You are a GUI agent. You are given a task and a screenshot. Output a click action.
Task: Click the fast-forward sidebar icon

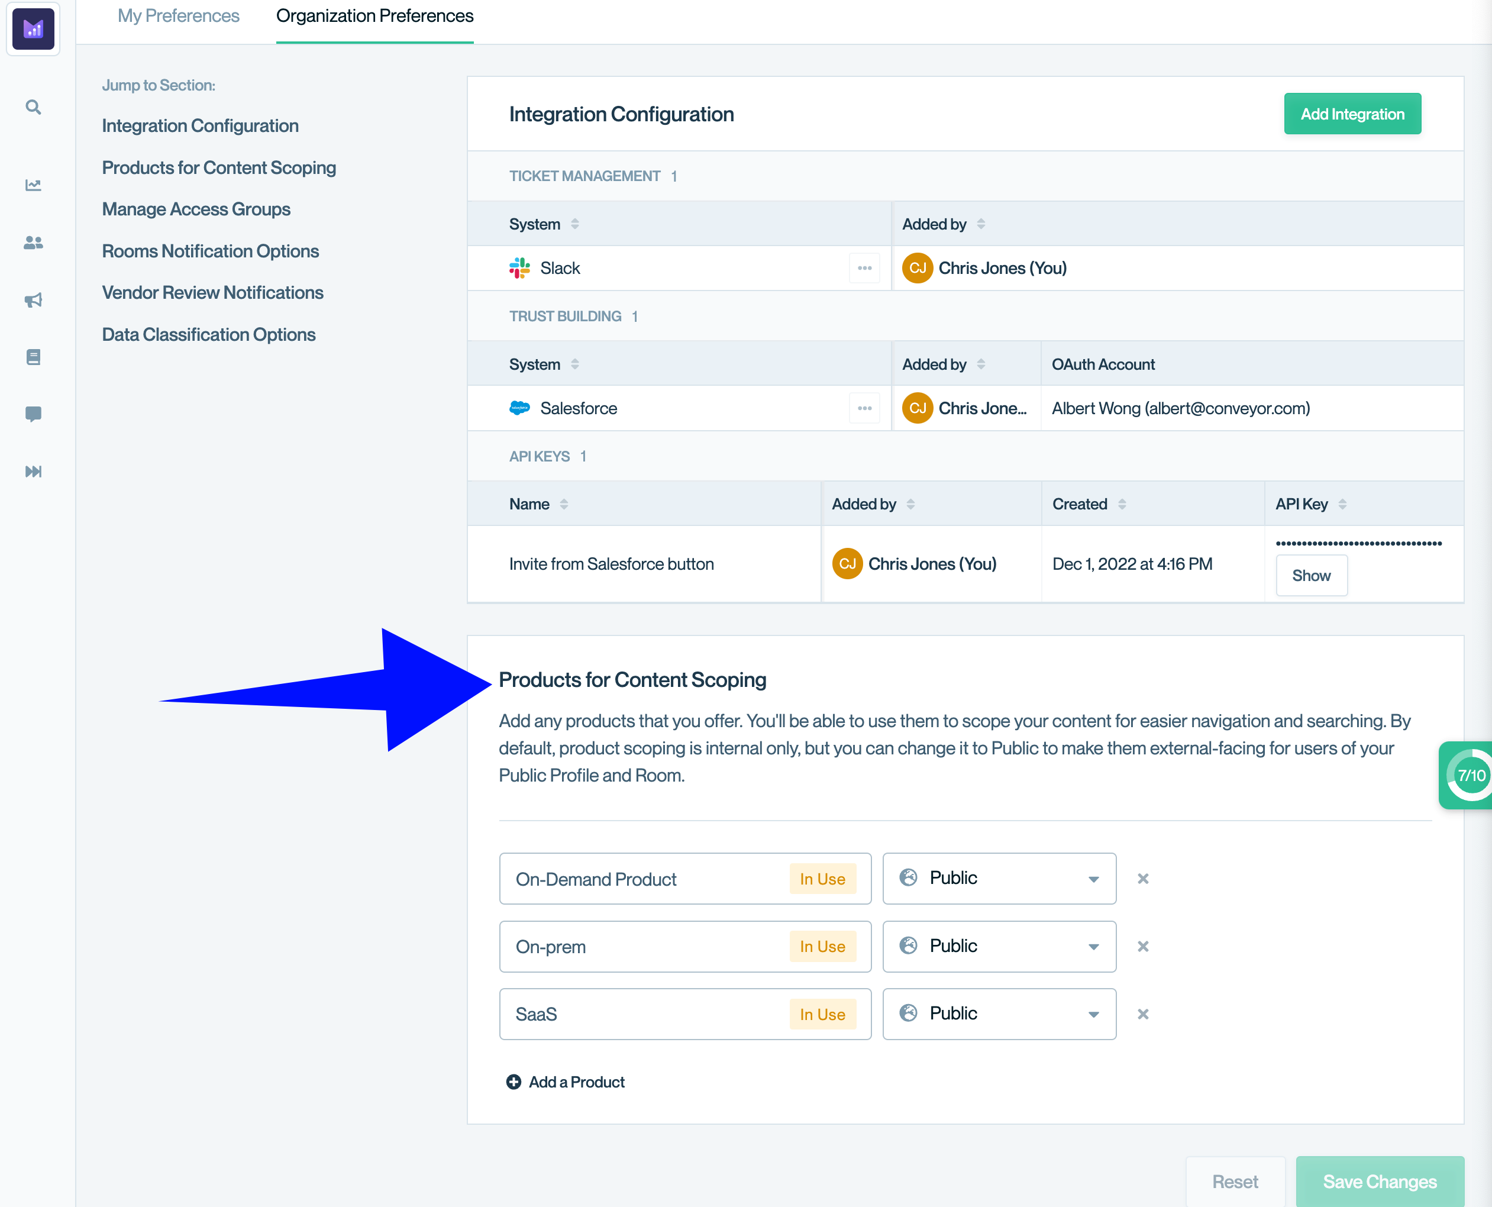click(33, 472)
